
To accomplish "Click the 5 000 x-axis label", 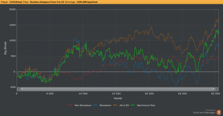I will 50,93.
